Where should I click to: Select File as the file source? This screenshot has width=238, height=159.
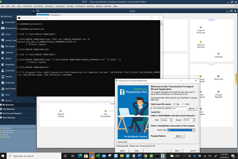coord(174,104)
